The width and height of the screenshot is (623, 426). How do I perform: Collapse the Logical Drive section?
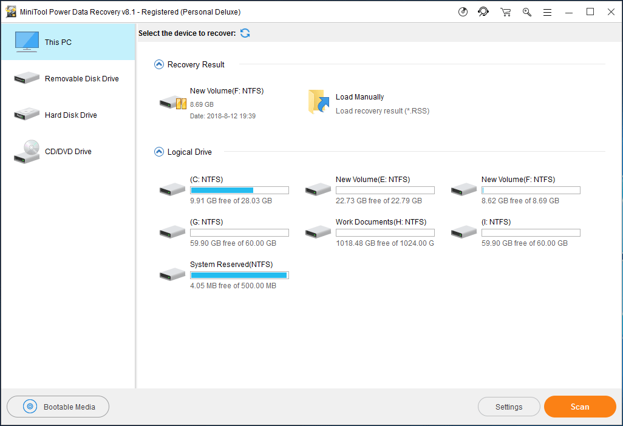tap(159, 152)
